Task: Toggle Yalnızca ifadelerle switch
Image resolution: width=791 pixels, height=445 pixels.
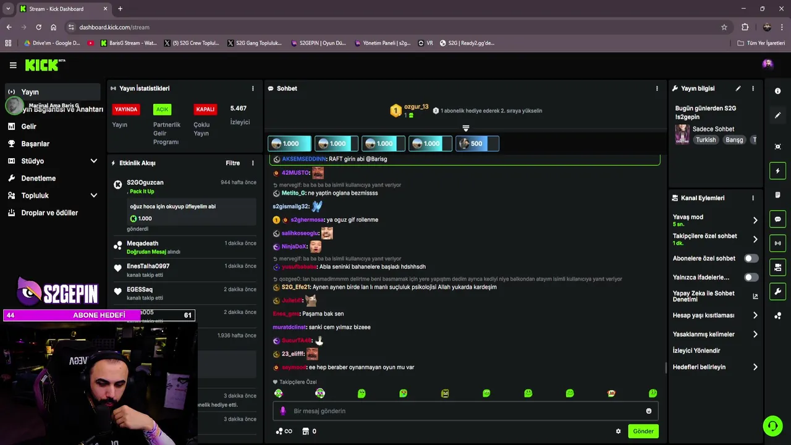Action: (x=751, y=278)
